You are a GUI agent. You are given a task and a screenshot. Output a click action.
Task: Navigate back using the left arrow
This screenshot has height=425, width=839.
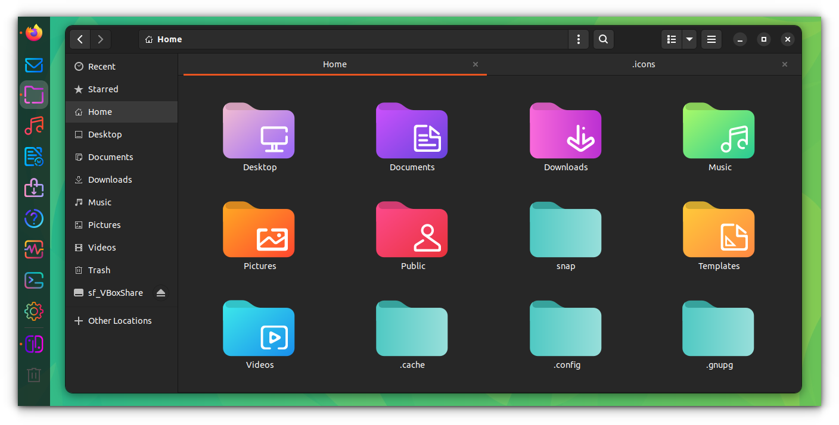[x=80, y=39]
